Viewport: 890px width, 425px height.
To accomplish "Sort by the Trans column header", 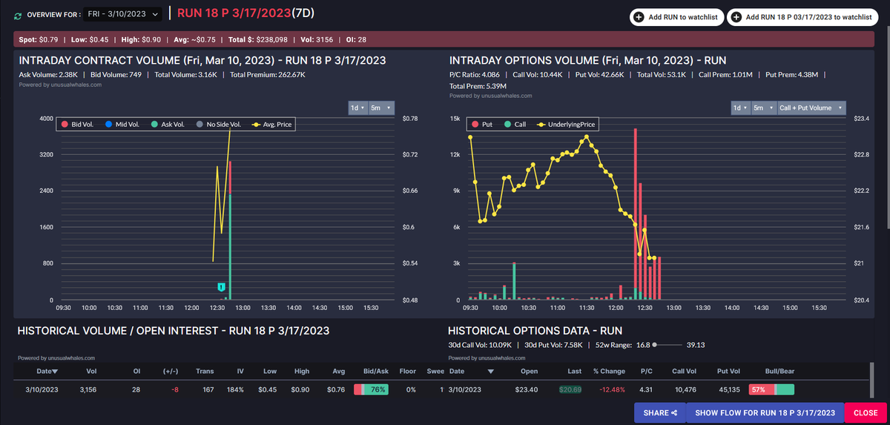I will point(205,371).
